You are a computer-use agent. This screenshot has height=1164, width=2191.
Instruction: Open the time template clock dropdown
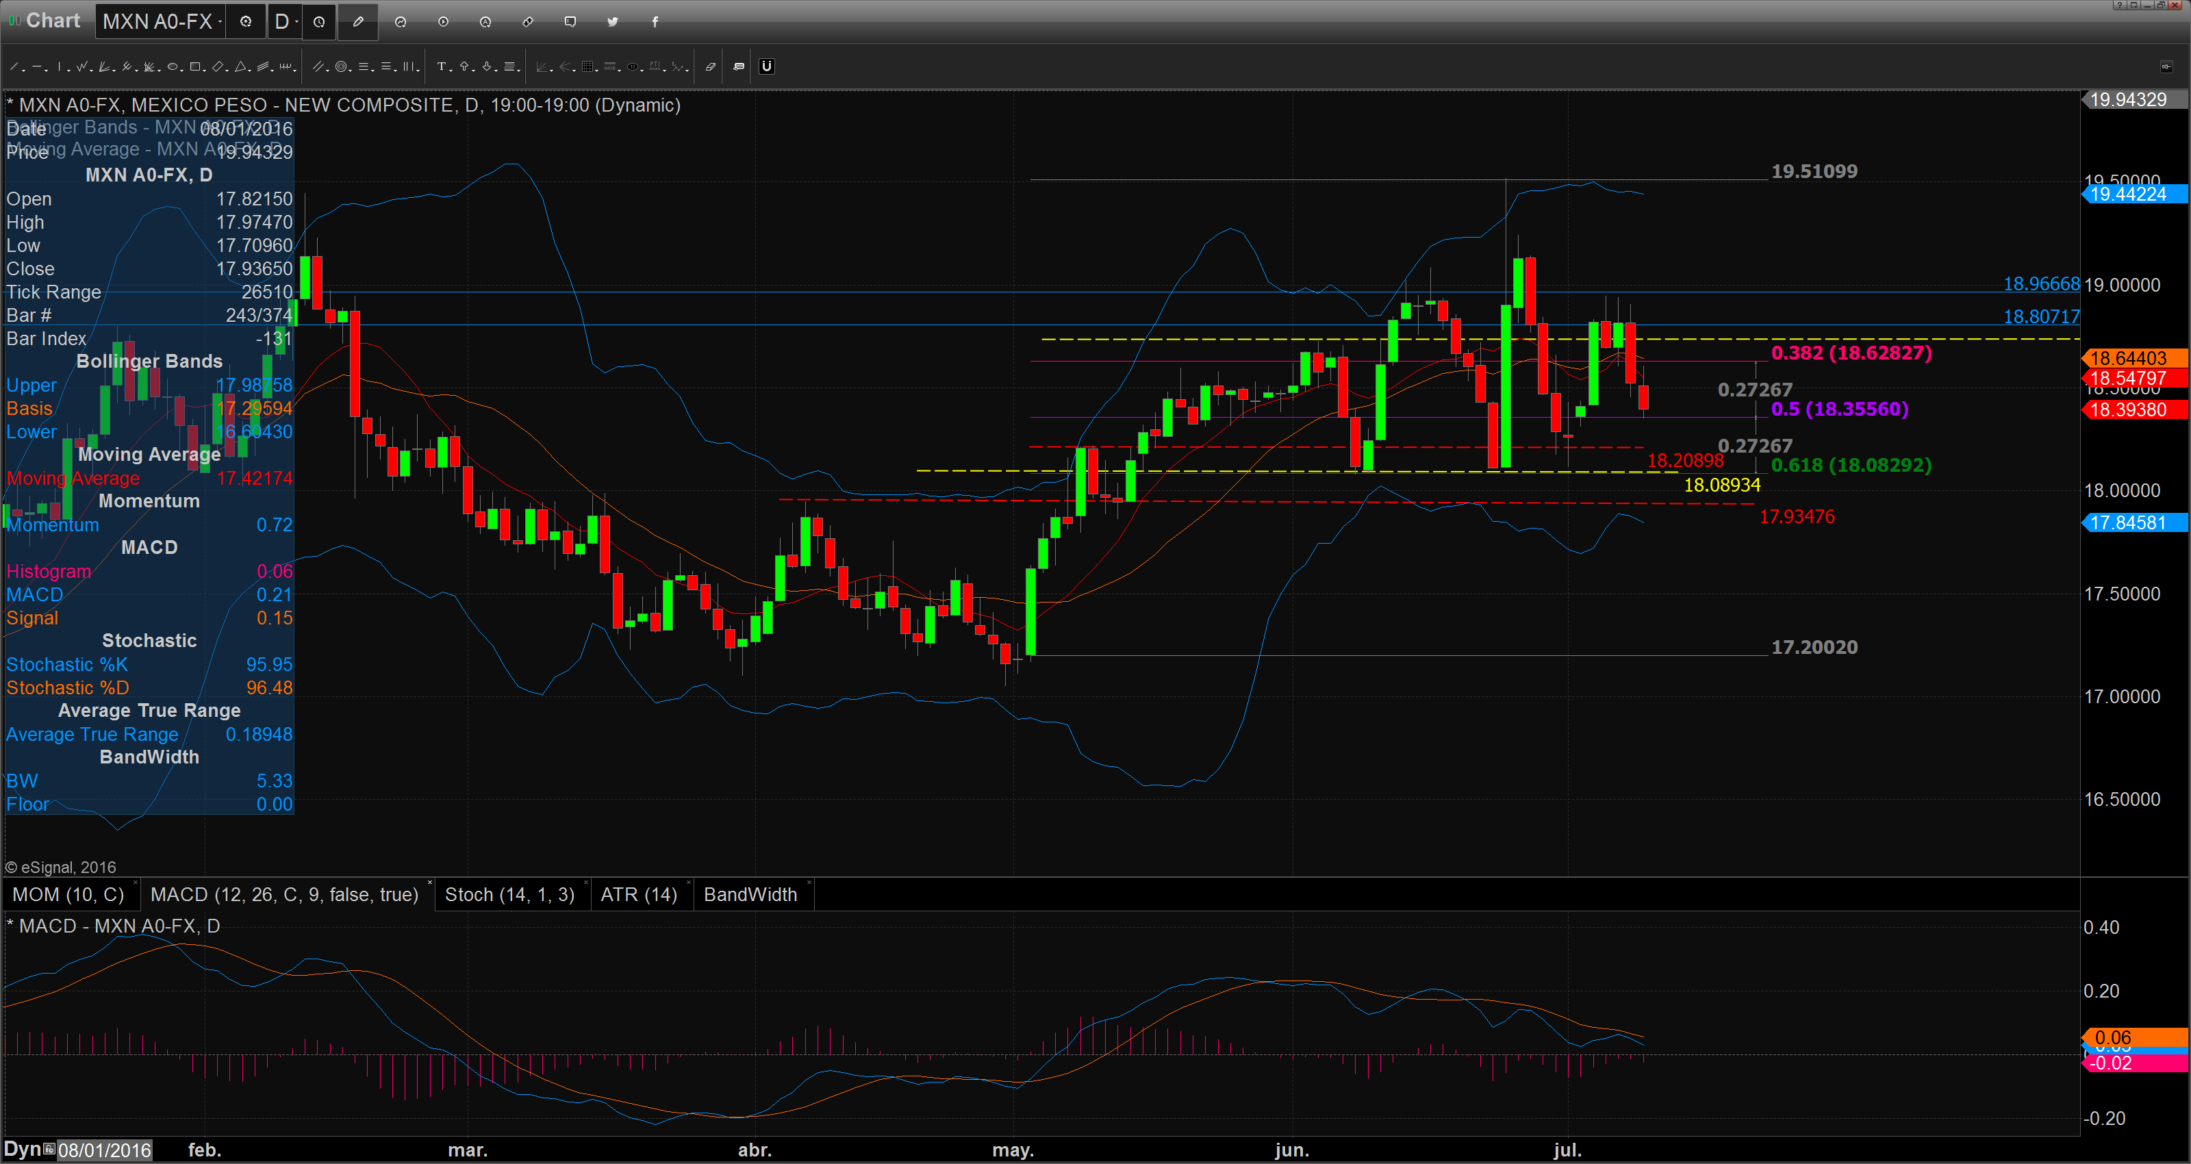click(319, 22)
